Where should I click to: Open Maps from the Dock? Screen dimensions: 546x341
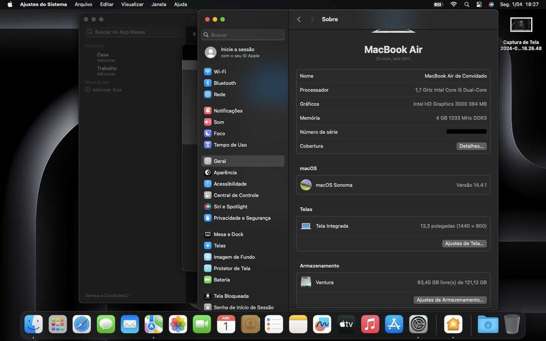coord(153,324)
